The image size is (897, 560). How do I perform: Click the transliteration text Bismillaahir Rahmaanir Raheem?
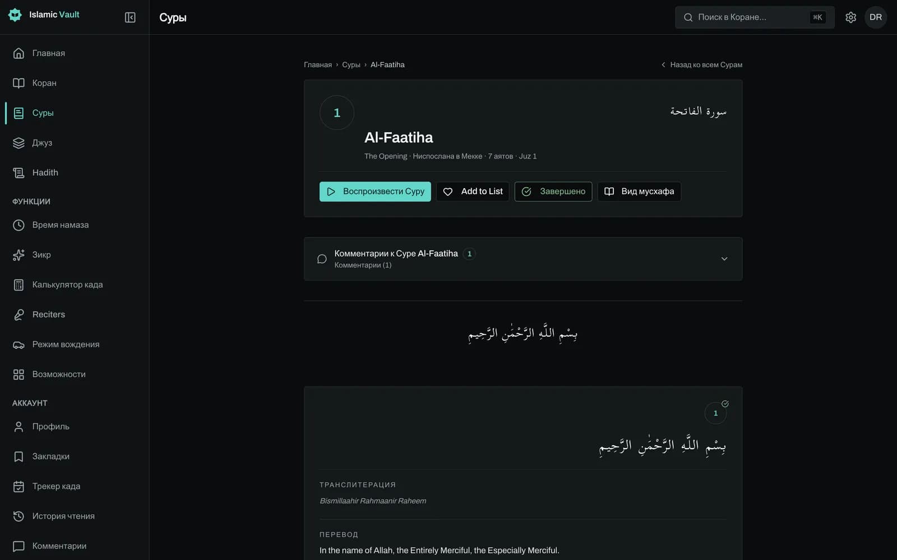[x=373, y=501]
